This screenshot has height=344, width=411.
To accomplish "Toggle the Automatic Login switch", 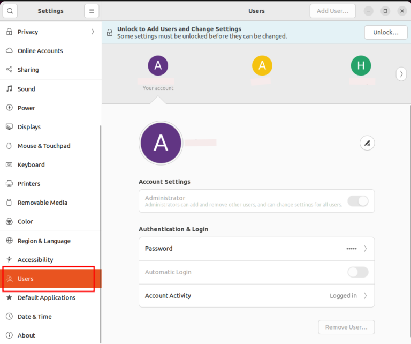I will pyautogui.click(x=358, y=272).
